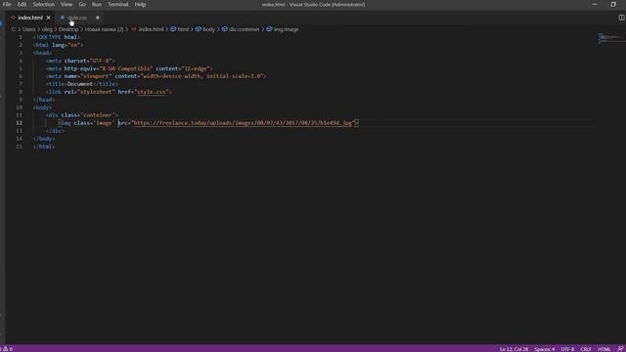Open the Terminal menu
Image resolution: width=626 pixels, height=352 pixels.
click(x=117, y=4)
